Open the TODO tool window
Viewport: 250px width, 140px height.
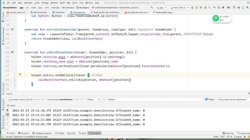[x=11, y=133]
